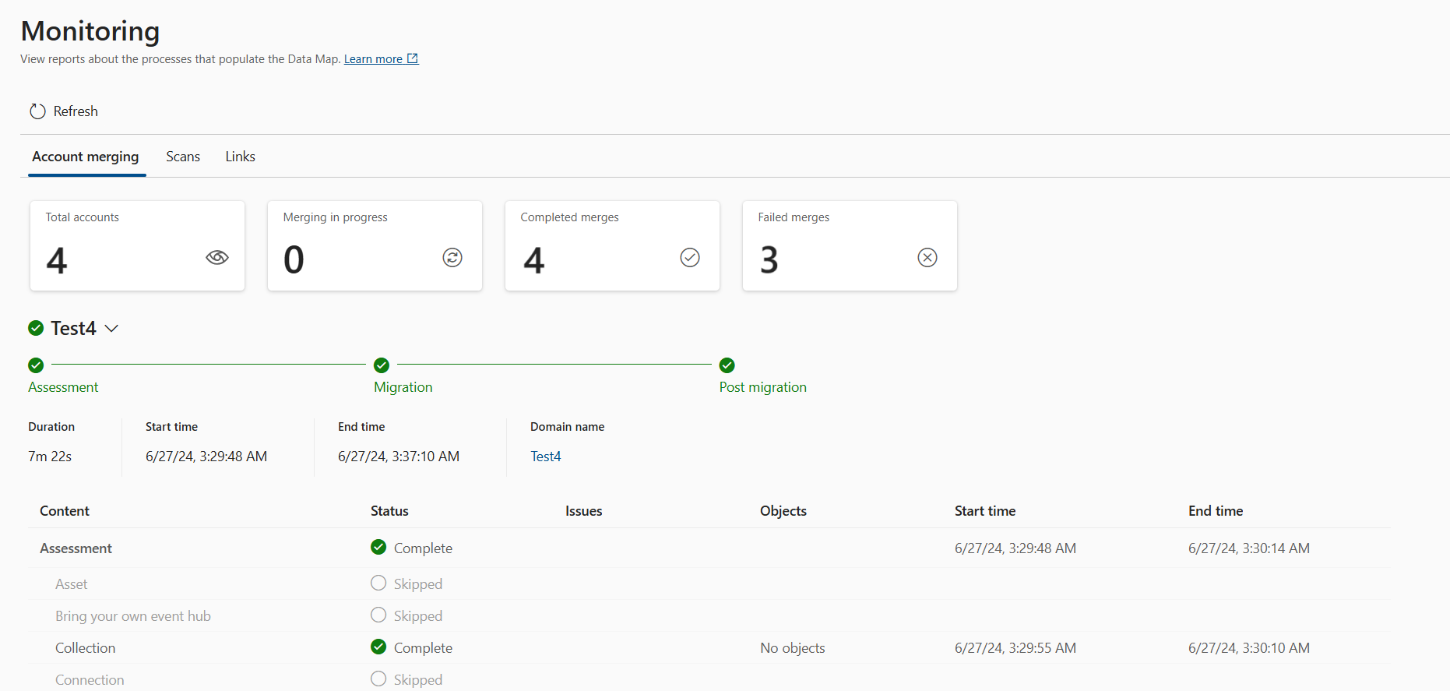Click the Failed merges card title
Screen dimensions: 1450x691
(x=794, y=217)
